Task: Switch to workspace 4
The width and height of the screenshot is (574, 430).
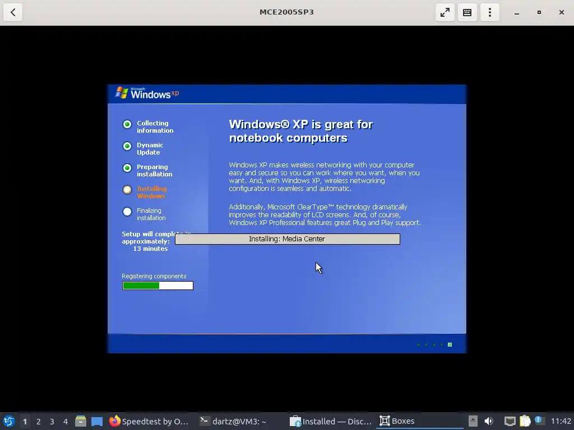Action: point(66,422)
